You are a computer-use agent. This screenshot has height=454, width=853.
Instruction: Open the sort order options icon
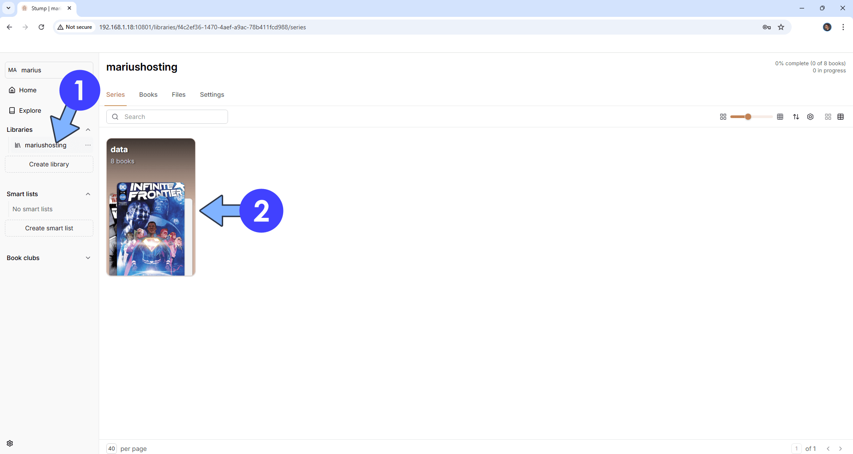pos(796,117)
